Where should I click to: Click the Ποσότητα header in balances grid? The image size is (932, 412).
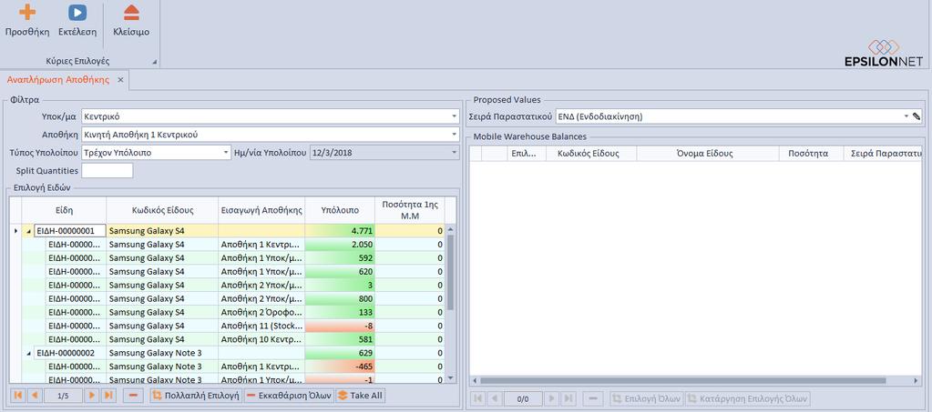(811, 153)
